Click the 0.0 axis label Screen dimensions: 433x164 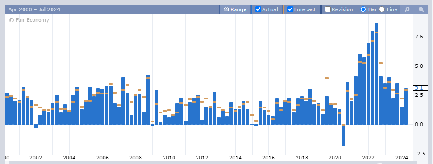[419, 125]
